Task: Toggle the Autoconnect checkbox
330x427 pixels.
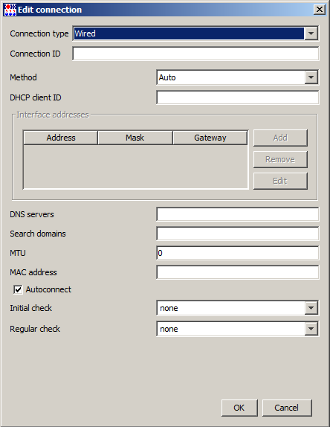Action: tap(18, 289)
